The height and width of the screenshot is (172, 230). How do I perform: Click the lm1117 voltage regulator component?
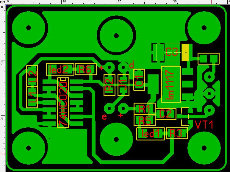point(171,84)
